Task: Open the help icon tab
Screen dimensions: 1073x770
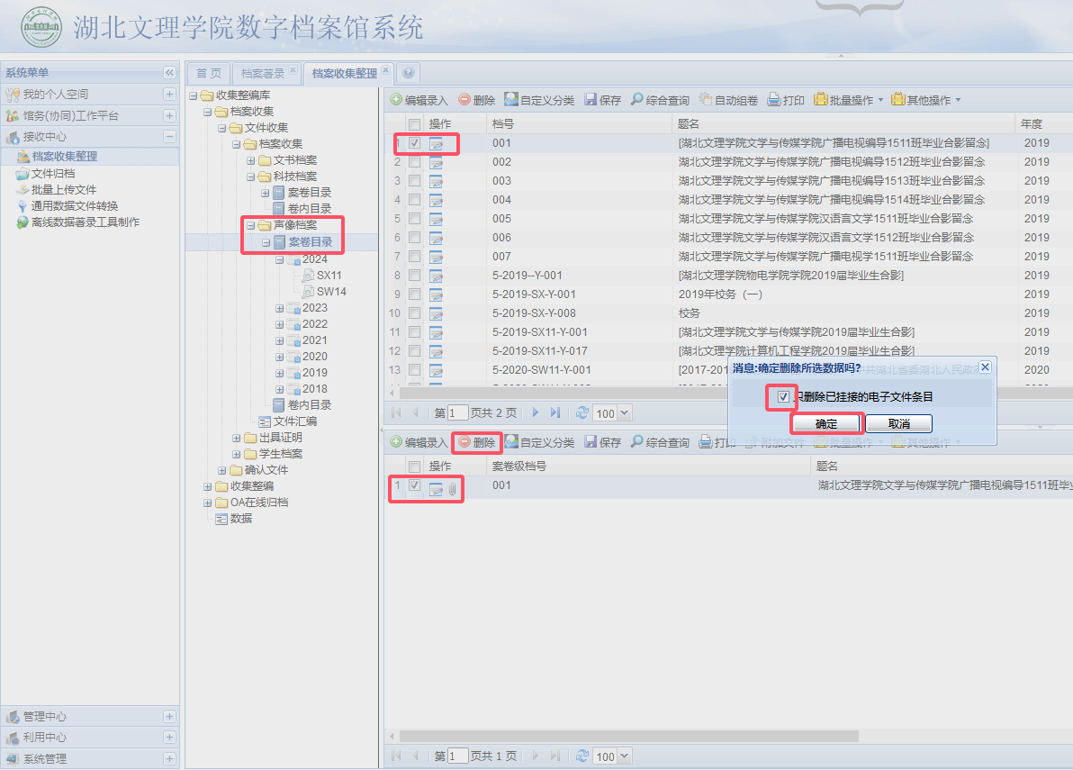Action: [408, 73]
